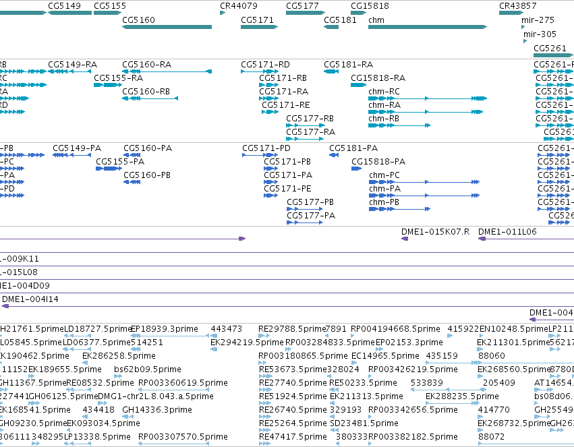The width and height of the screenshot is (574, 447).
Task: Select the CG15818-PA protein label
Action: (378, 162)
